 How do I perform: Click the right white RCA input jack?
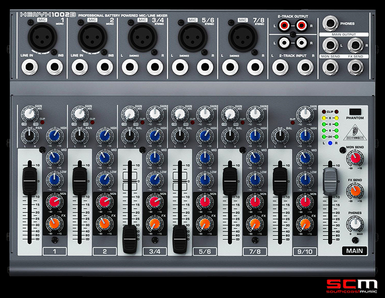click(x=301, y=43)
